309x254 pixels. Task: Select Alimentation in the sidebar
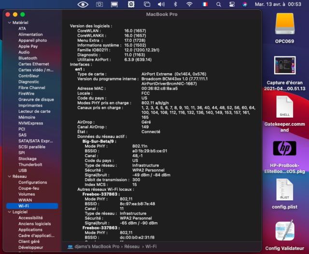pyautogui.click(x=30, y=34)
